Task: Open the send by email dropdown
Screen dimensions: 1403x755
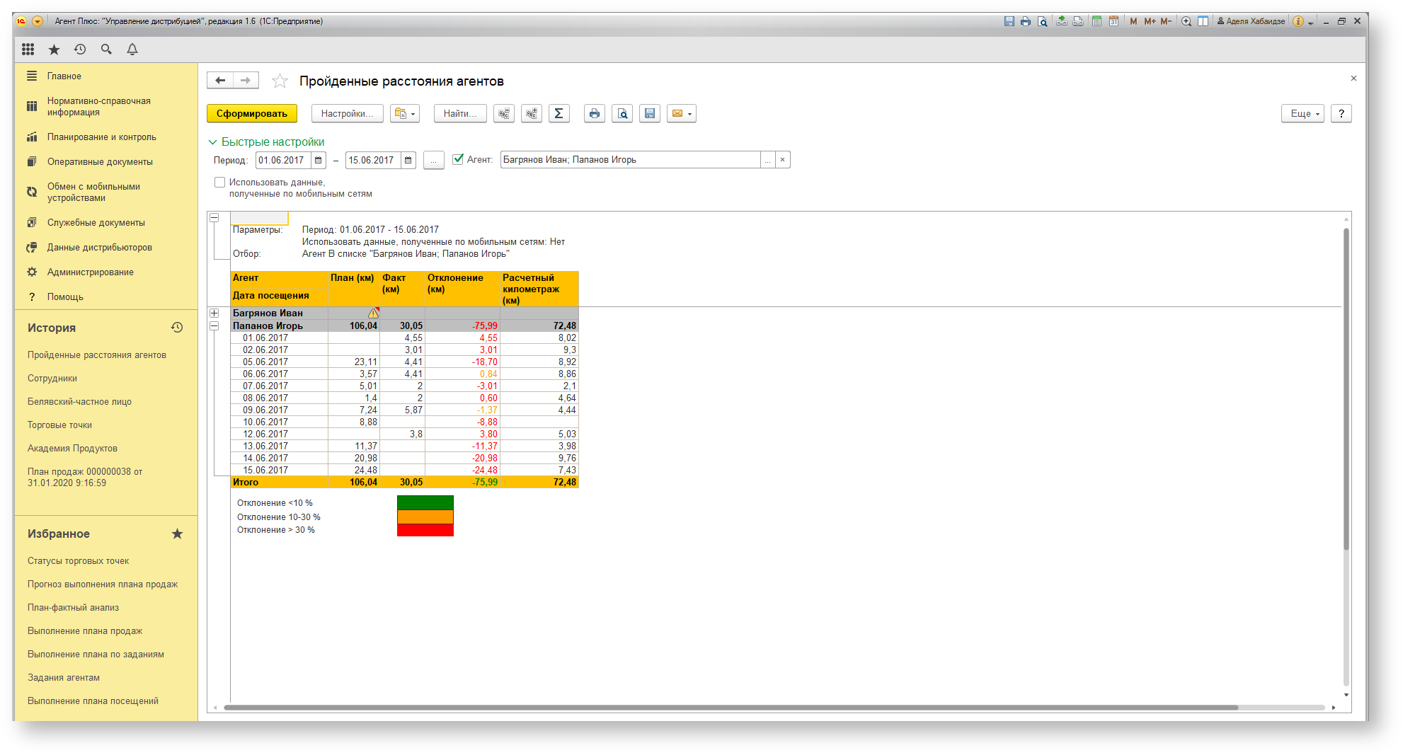Action: (682, 113)
